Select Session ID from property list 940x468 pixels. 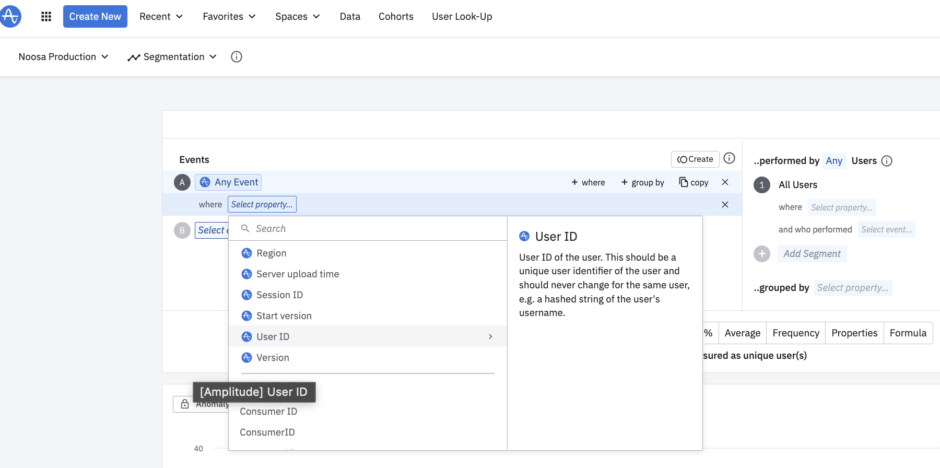(x=279, y=295)
